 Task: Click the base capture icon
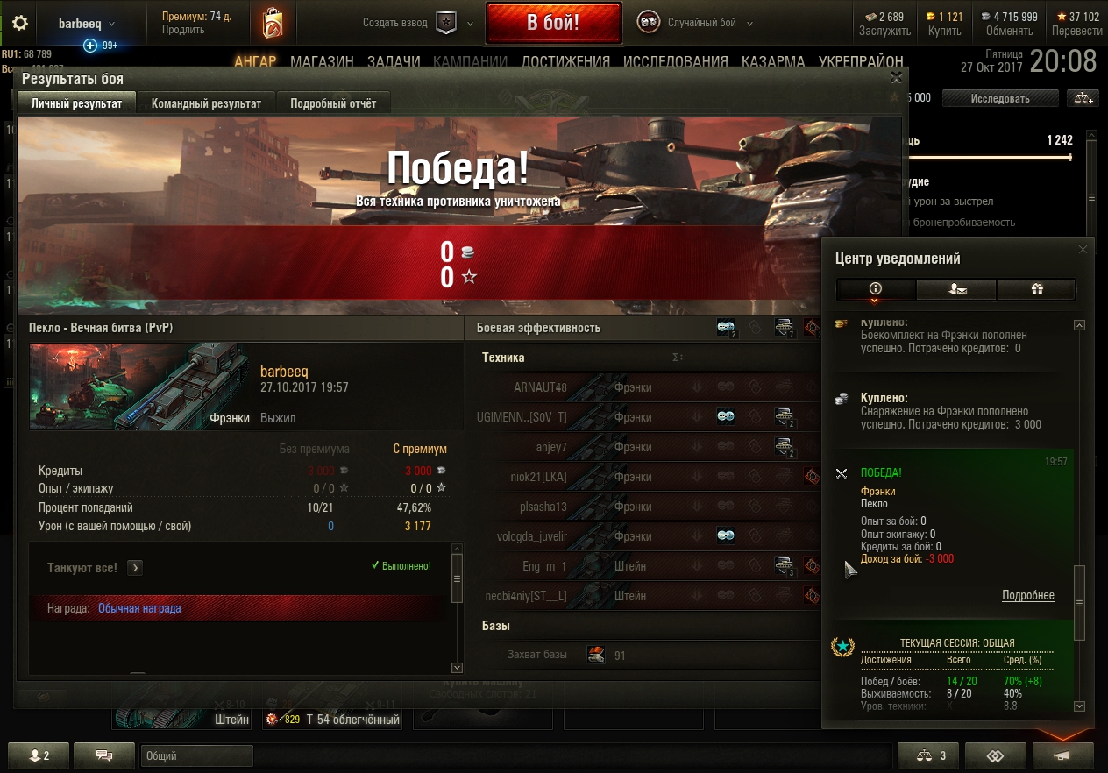click(x=596, y=655)
